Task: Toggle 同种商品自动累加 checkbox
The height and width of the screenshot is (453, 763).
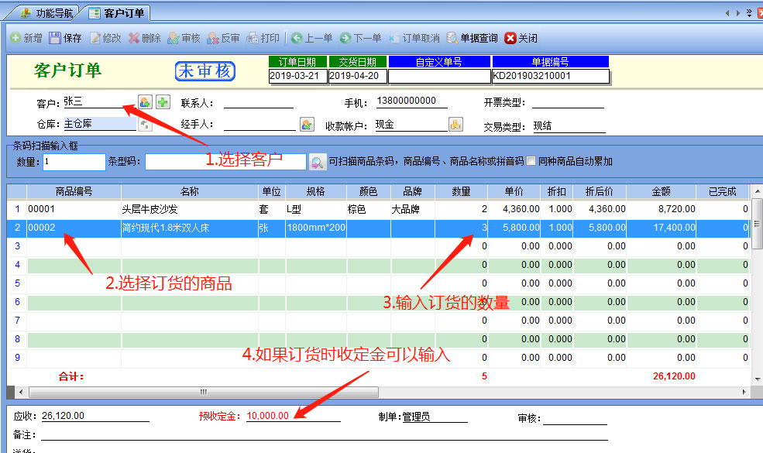Action: pyautogui.click(x=531, y=161)
